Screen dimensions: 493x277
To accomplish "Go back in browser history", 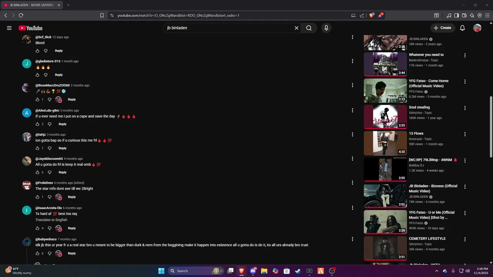I will tap(5, 15).
